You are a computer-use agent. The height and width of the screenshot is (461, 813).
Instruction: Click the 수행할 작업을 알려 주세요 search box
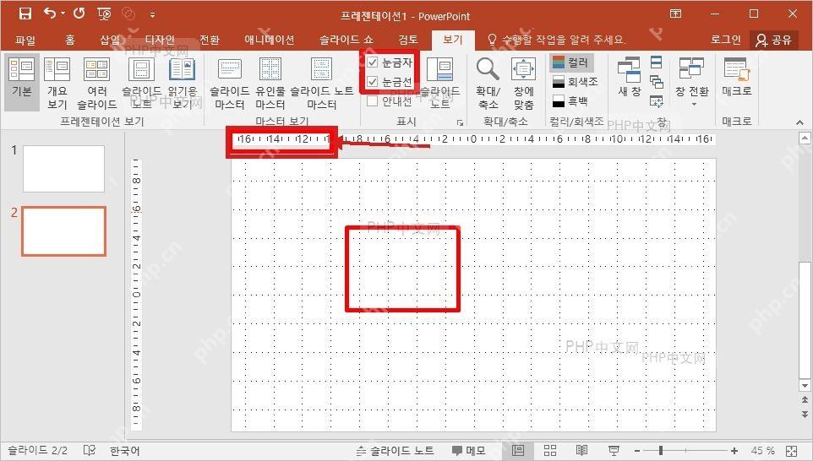(x=558, y=40)
